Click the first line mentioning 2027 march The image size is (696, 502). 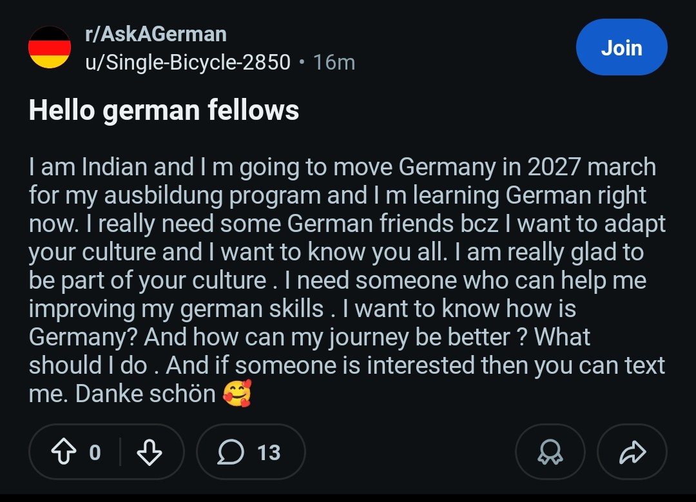(x=342, y=167)
